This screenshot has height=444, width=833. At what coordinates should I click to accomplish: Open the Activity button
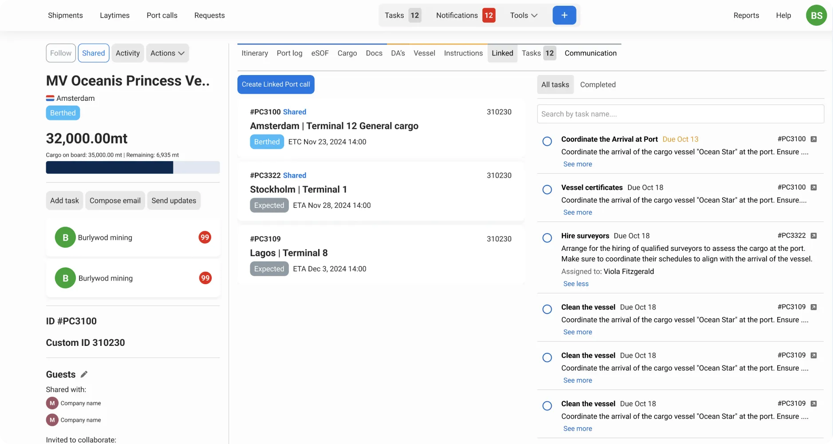pyautogui.click(x=128, y=53)
